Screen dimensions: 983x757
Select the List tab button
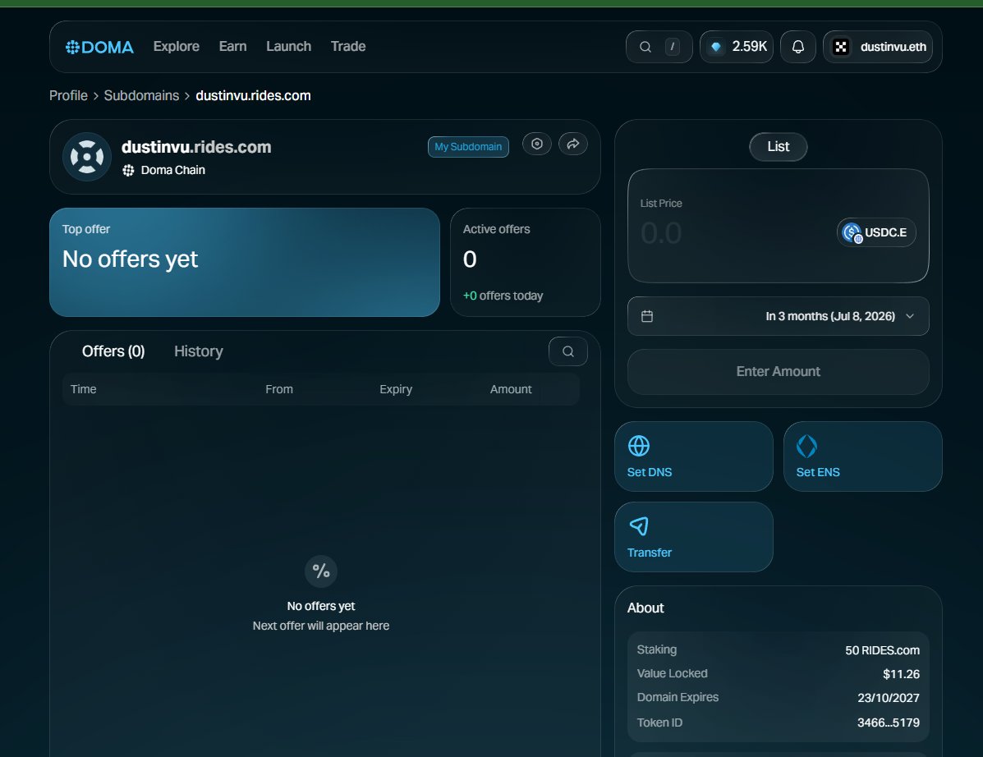click(x=778, y=147)
